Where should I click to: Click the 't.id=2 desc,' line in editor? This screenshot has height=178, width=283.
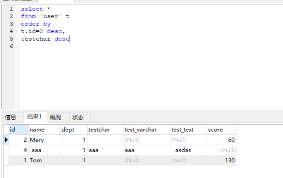point(43,31)
